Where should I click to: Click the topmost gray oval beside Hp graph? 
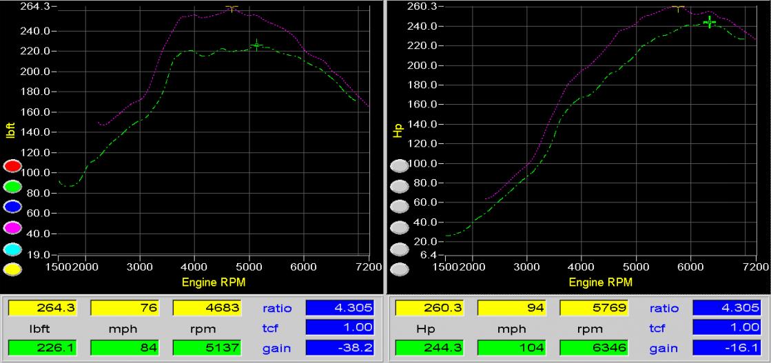[400, 165]
